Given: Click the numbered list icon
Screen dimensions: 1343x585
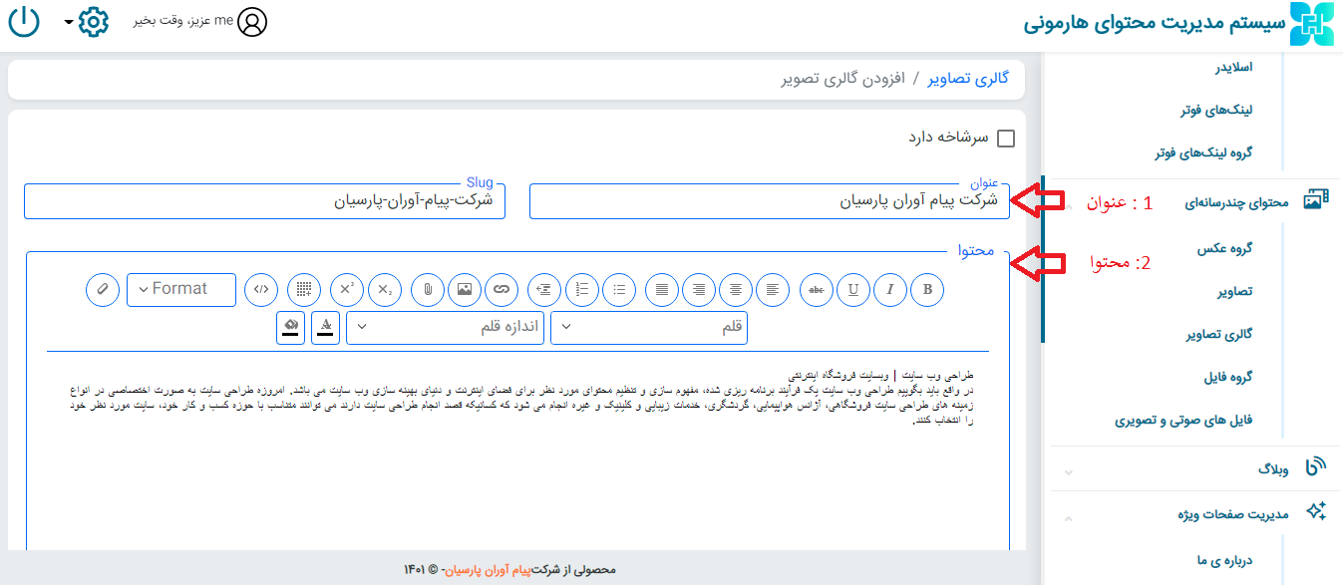Looking at the screenshot, I should point(582,289).
